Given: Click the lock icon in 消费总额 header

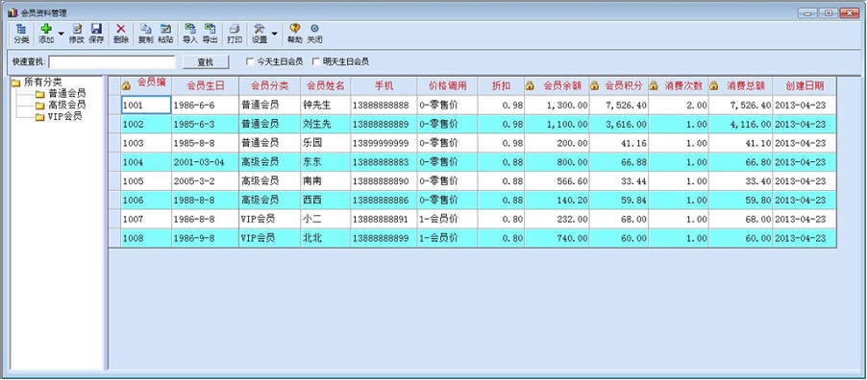Looking at the screenshot, I should point(714,85).
